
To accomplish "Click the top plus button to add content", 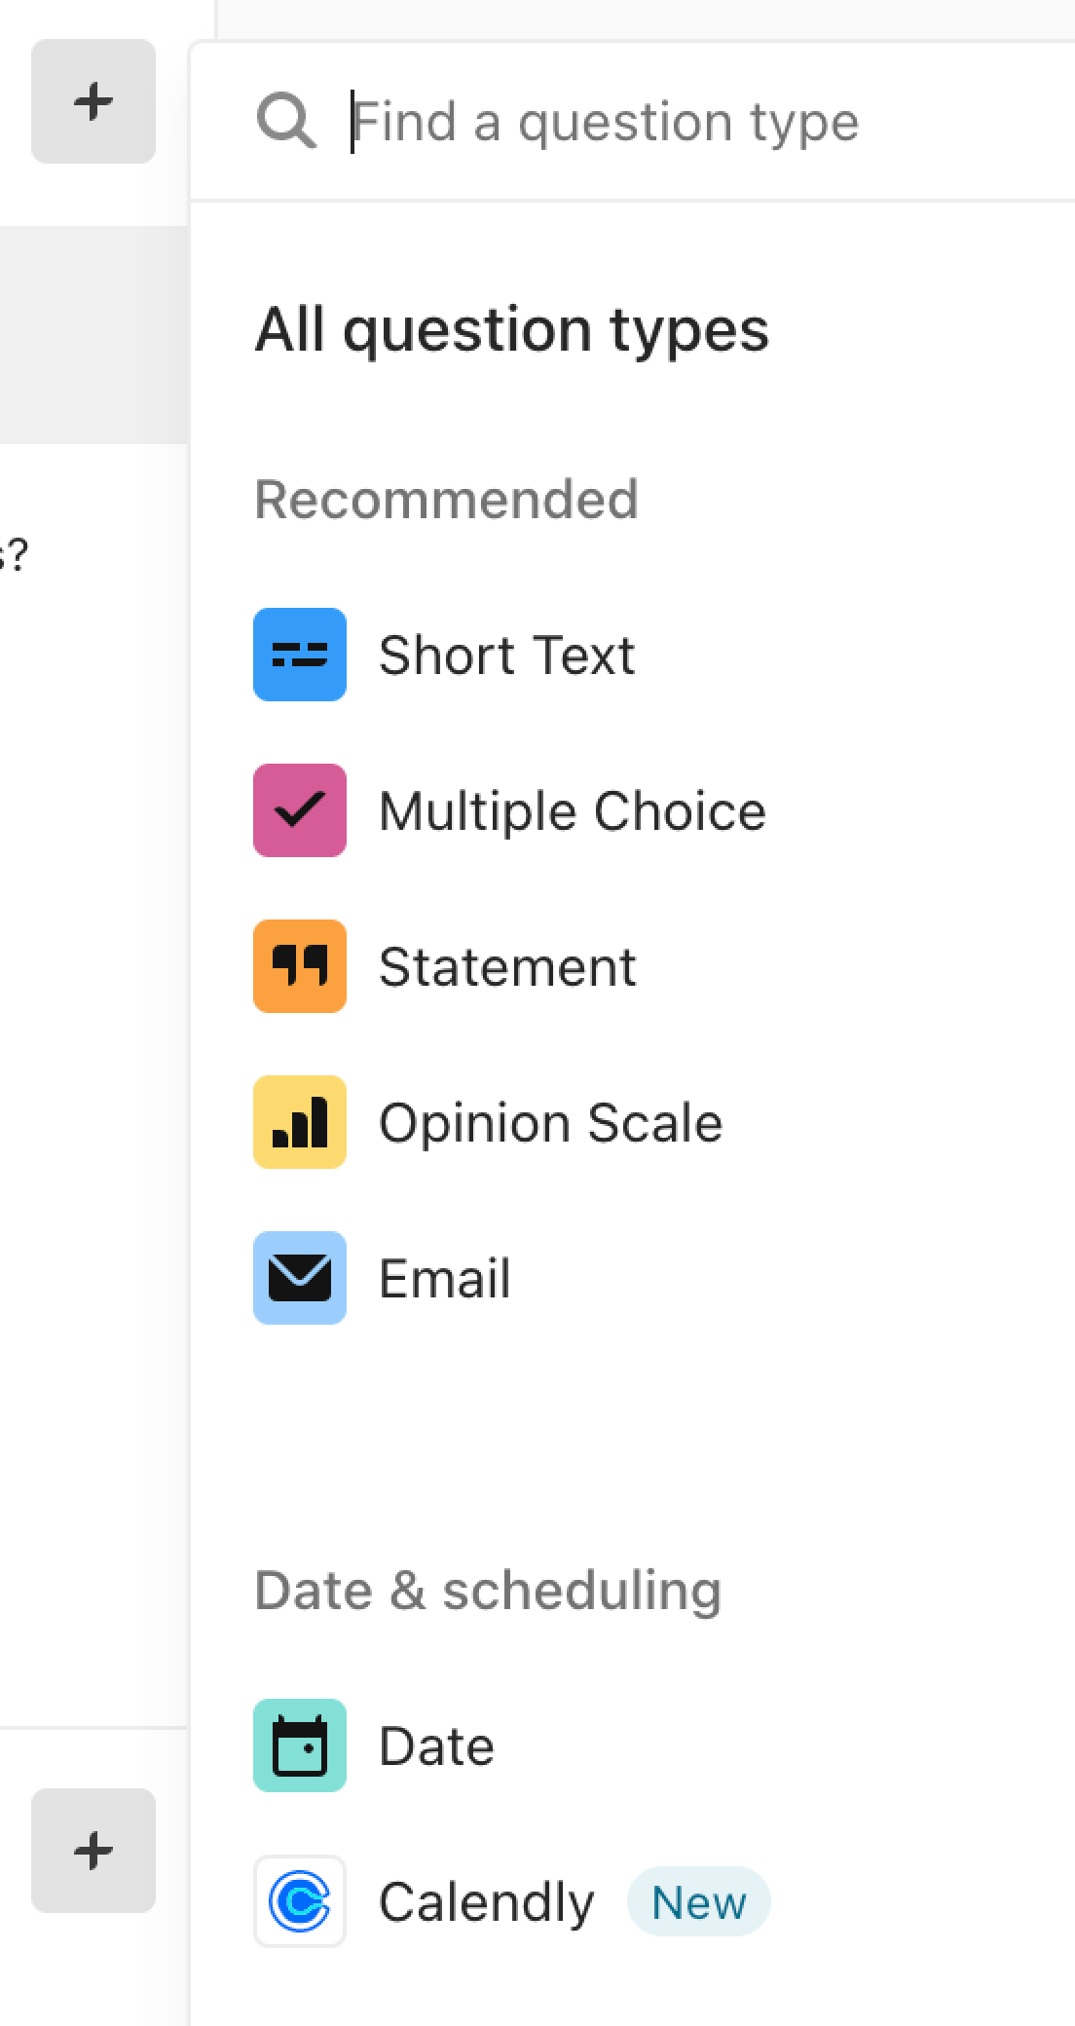I will [93, 101].
